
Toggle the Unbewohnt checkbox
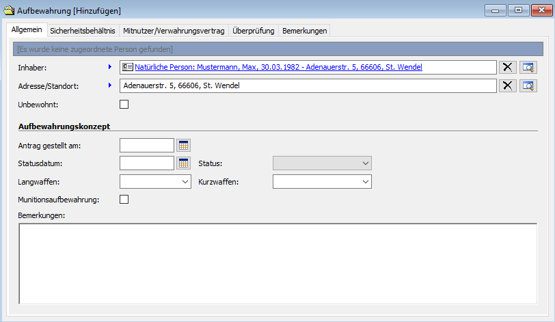124,105
